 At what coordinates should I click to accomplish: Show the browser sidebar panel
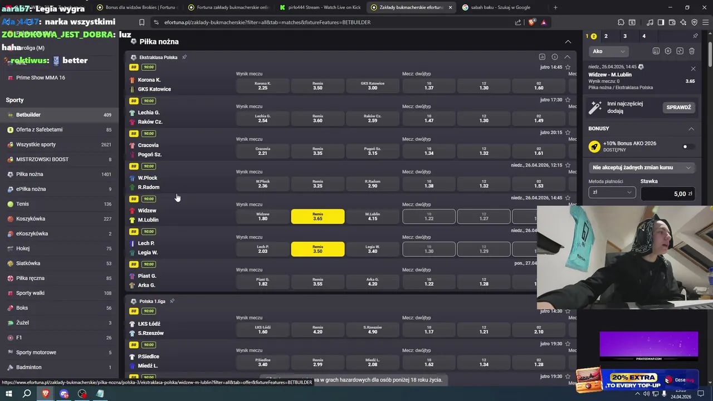pos(661,22)
